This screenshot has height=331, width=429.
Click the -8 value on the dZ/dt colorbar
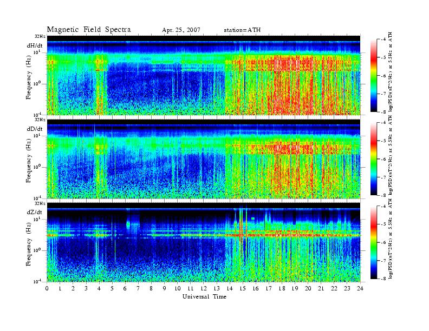[x=383, y=279]
